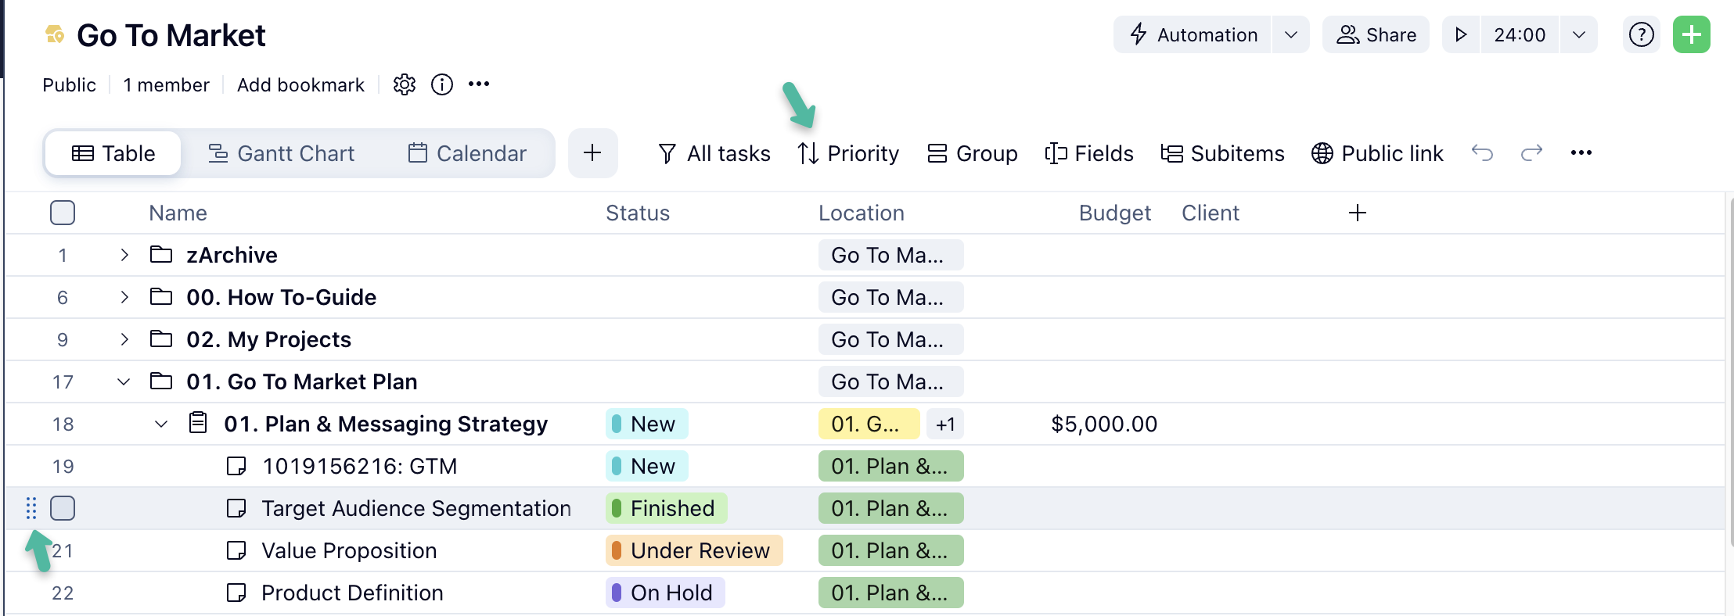Click the Under Review status tag

[x=693, y=550]
